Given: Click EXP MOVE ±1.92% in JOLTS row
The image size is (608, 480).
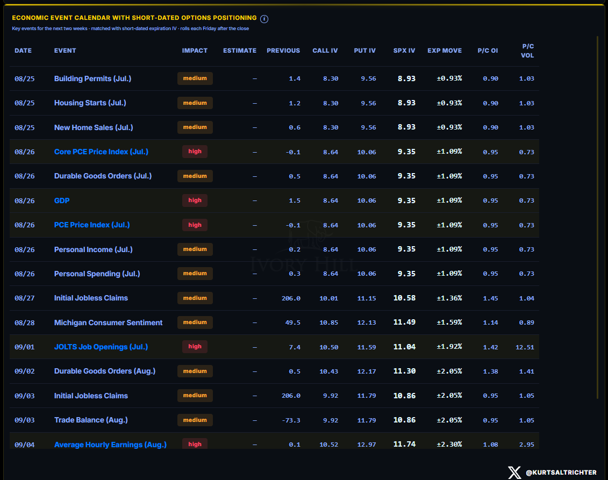Looking at the screenshot, I should pyautogui.click(x=449, y=347).
